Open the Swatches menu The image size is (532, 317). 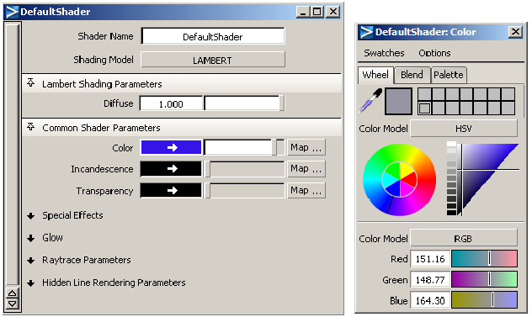click(x=384, y=53)
